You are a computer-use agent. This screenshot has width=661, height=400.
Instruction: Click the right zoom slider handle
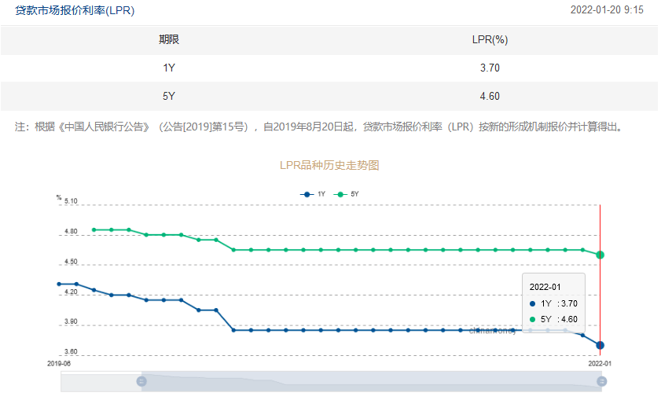601,381
